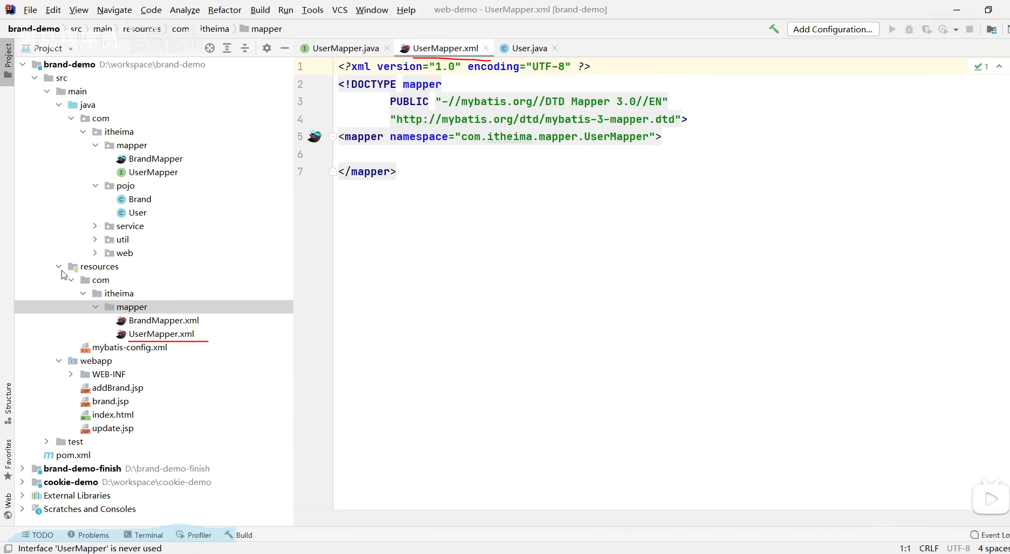Screen dimensions: 1010x554
Task: Collapse the java folder arrow
Action: click(x=59, y=105)
